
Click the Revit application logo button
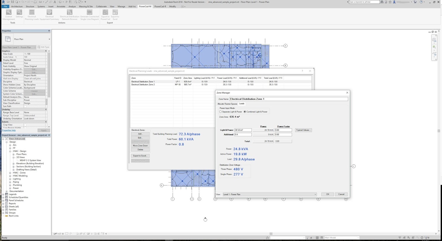tap(3, 2)
